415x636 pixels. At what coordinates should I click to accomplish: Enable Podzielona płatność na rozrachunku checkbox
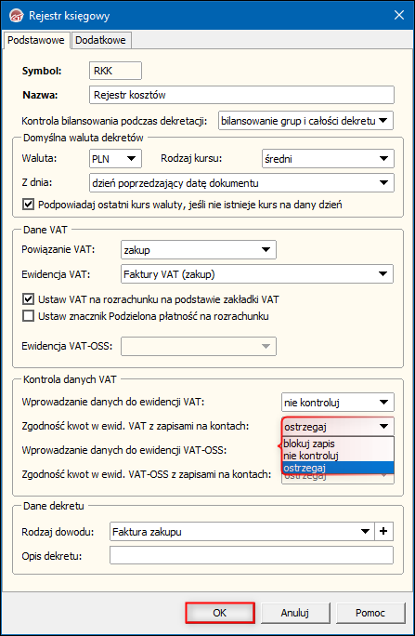pyautogui.click(x=28, y=316)
